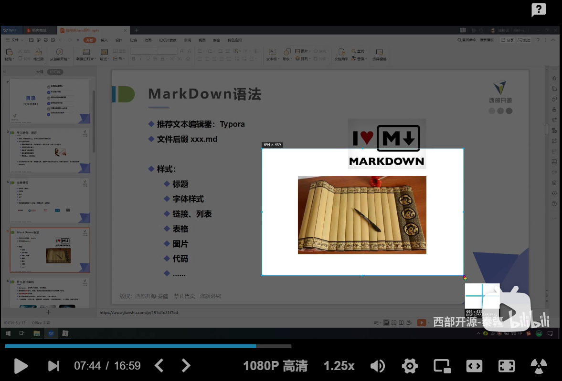Viewport: 562px width, 381px height.
Task: Save the document via quick toolbar
Action: (31, 40)
